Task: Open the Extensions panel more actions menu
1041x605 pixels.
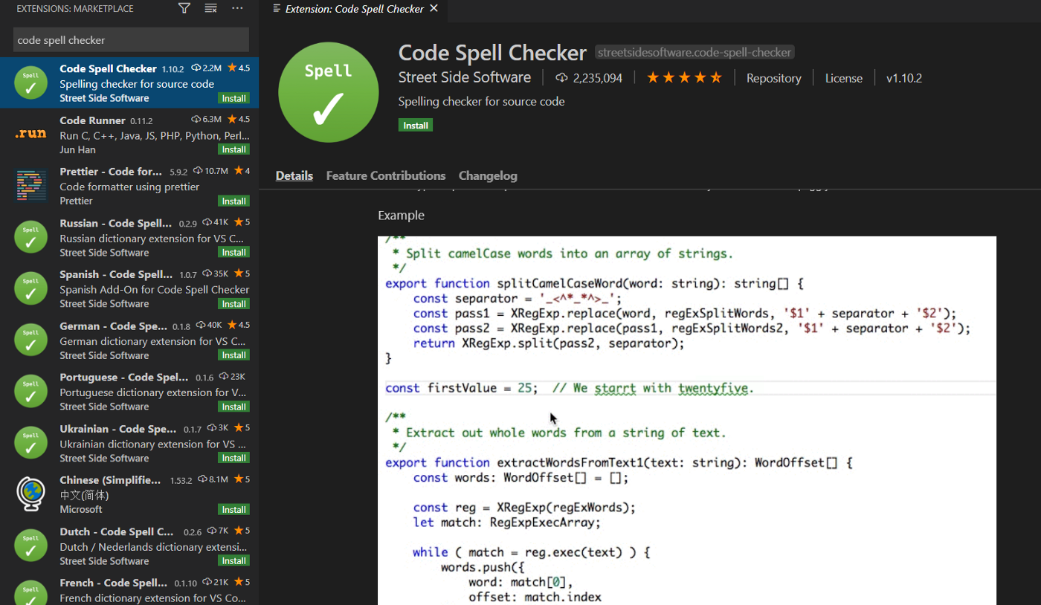Action: click(x=237, y=9)
